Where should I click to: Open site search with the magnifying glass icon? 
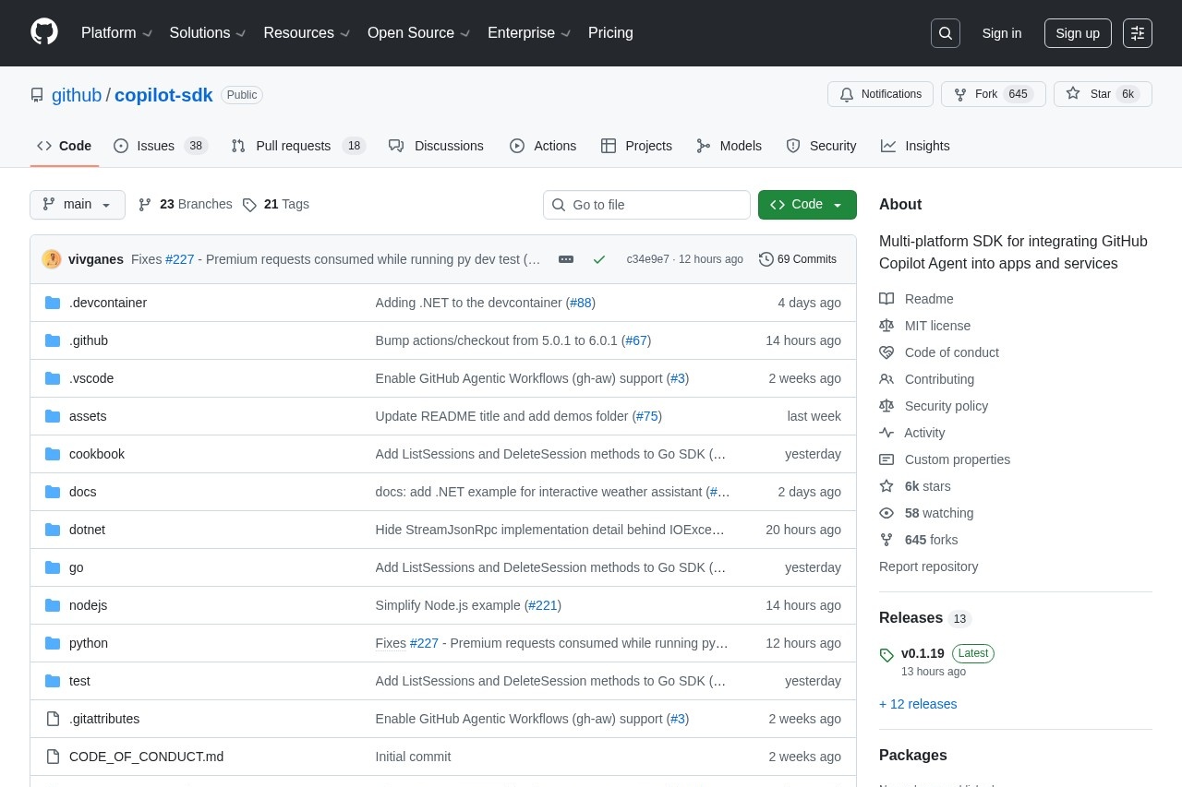click(945, 32)
